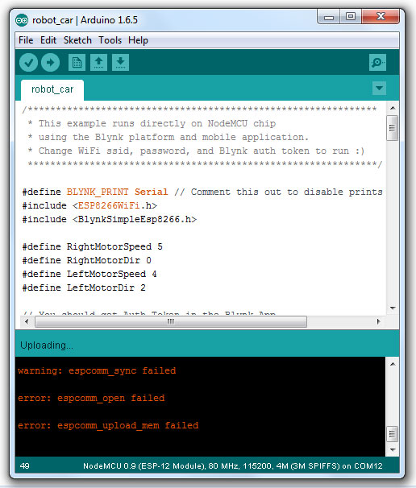This screenshot has width=416, height=488.
Task: Click editor vertical scrollbar up arrow
Action: (x=393, y=108)
